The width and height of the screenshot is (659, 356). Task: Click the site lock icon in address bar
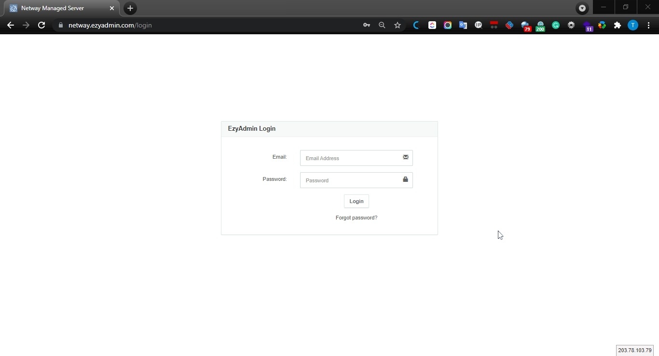coord(60,25)
